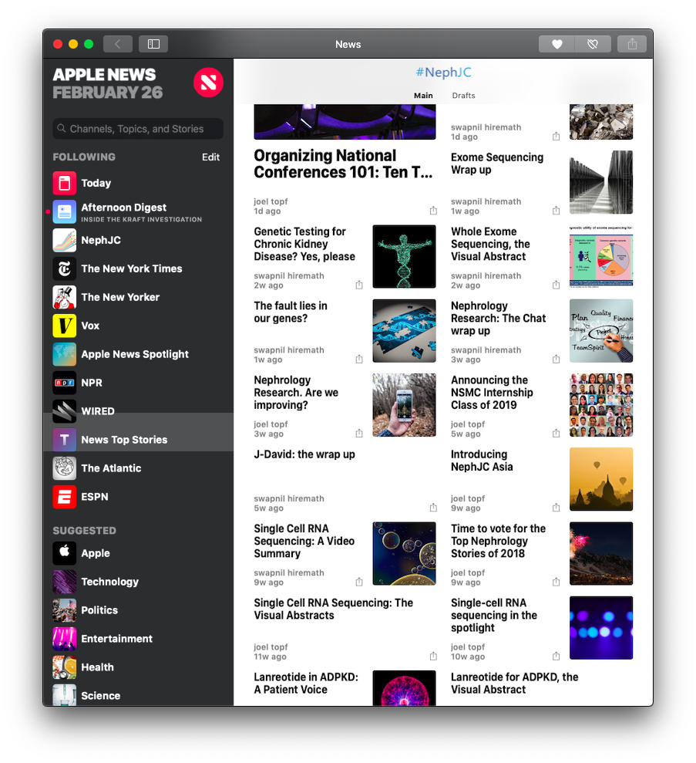Share Exome Sequencing Wrap up article

point(556,210)
